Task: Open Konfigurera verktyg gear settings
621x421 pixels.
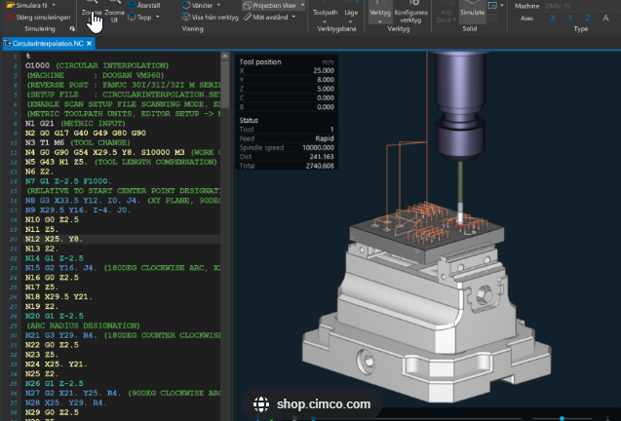Action: click(x=410, y=12)
